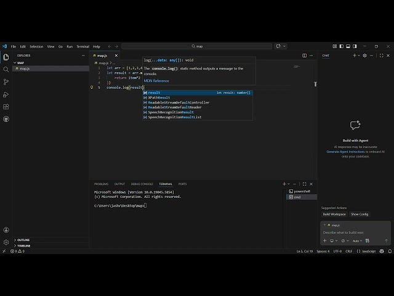
Task: Maximize the terminal panel size
Action: [305, 184]
